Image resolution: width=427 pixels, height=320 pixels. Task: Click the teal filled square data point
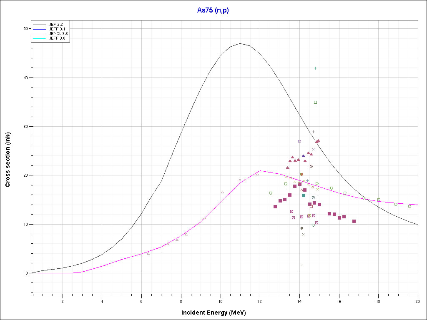[x=304, y=195]
